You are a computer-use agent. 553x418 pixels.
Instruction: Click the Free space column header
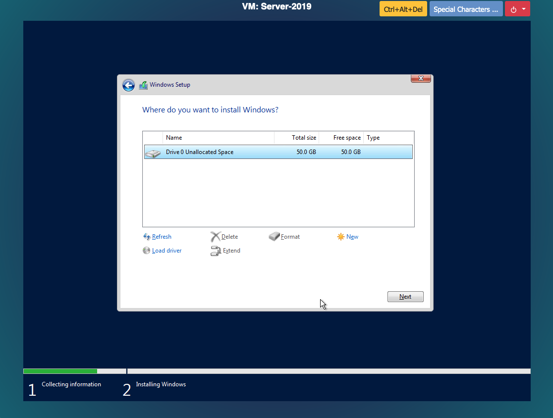[x=341, y=138]
